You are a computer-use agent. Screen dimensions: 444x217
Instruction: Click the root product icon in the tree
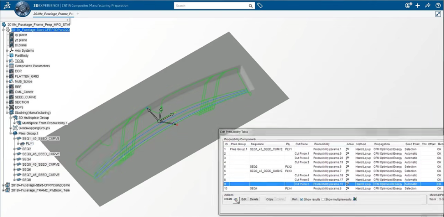click(x=4, y=25)
